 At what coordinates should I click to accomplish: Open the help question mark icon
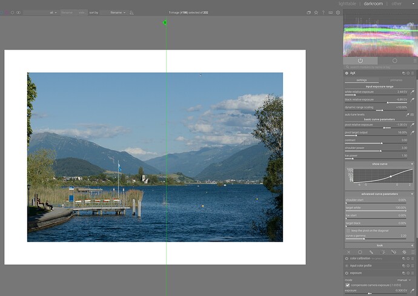tap(323, 13)
